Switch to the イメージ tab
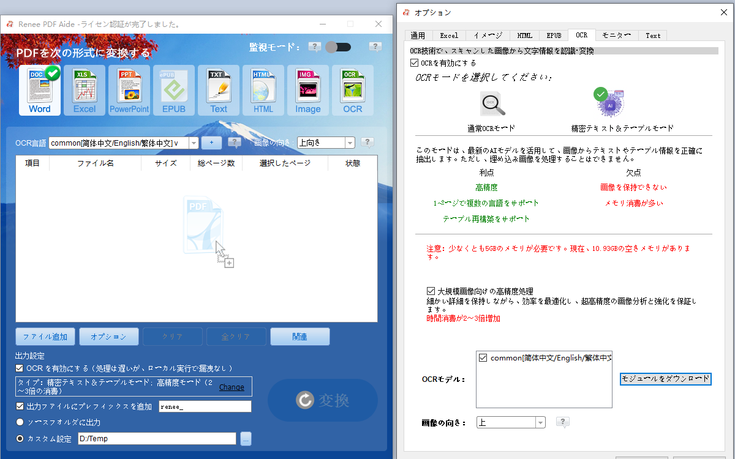Screen dimensions: 735x459 [488, 35]
